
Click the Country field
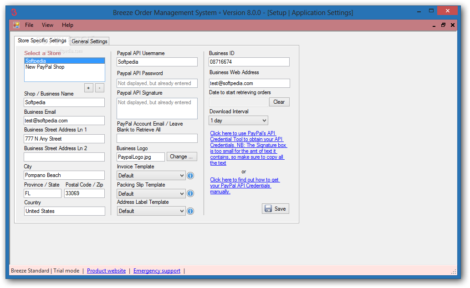(65, 211)
